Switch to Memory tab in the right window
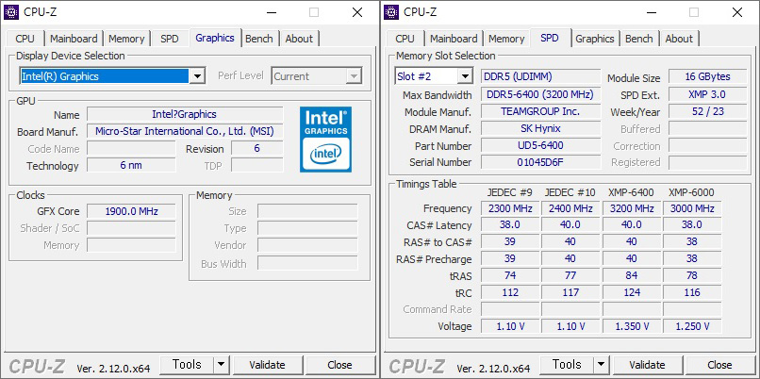Image resolution: width=760 pixels, height=379 pixels. (506, 39)
